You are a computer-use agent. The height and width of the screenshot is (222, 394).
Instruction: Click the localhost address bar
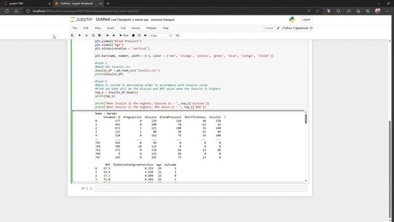click(x=166, y=11)
